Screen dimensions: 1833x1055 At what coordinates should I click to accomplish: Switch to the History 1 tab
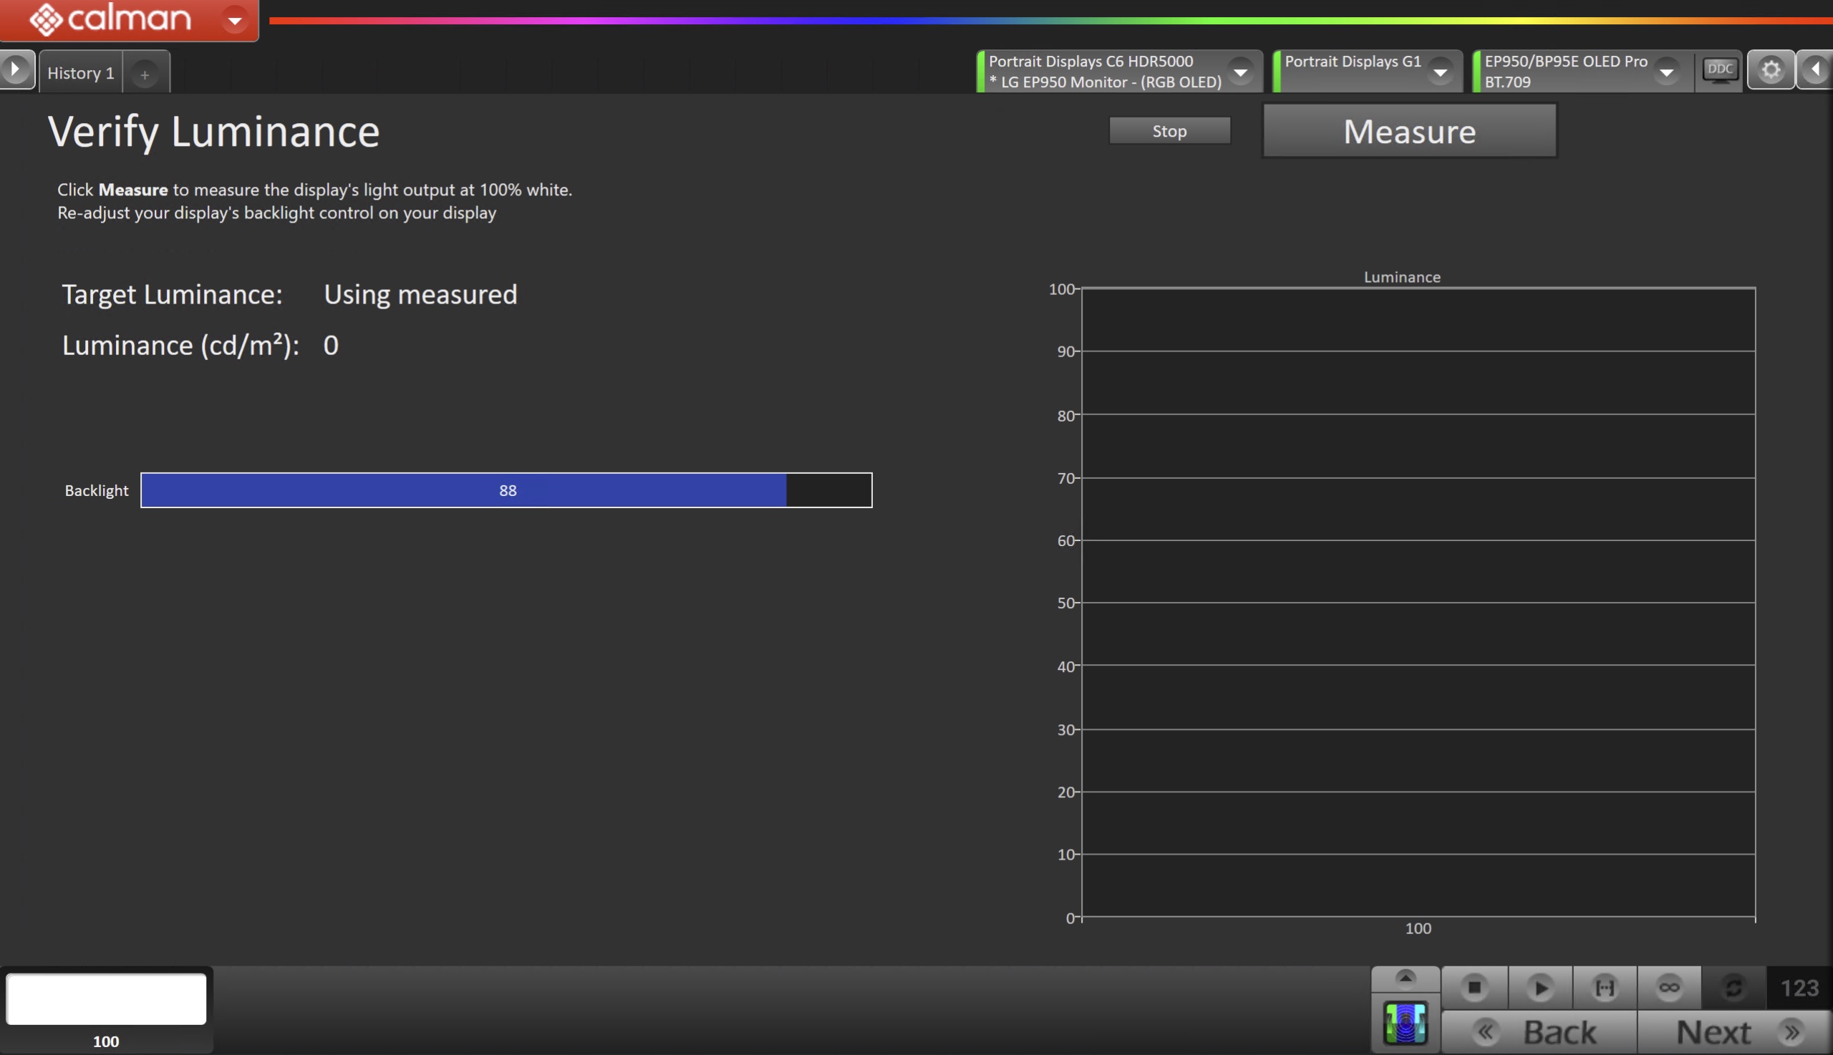pos(80,73)
